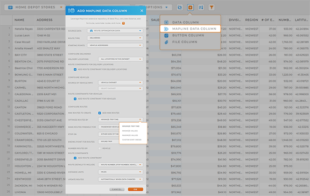Choose Minimize Values from the option list
Image resolution: width=310 pixels, height=196 pixels.
coord(130,131)
